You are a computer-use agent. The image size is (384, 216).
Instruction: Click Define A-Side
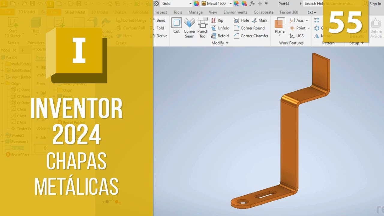click(x=376, y=28)
